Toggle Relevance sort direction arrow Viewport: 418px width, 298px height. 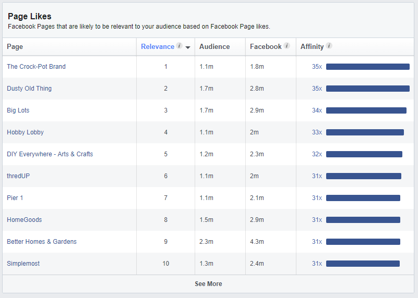point(188,47)
